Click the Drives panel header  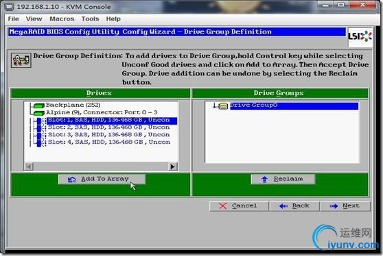(x=100, y=93)
